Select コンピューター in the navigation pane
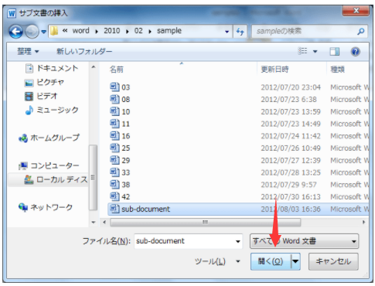 [x=49, y=165]
